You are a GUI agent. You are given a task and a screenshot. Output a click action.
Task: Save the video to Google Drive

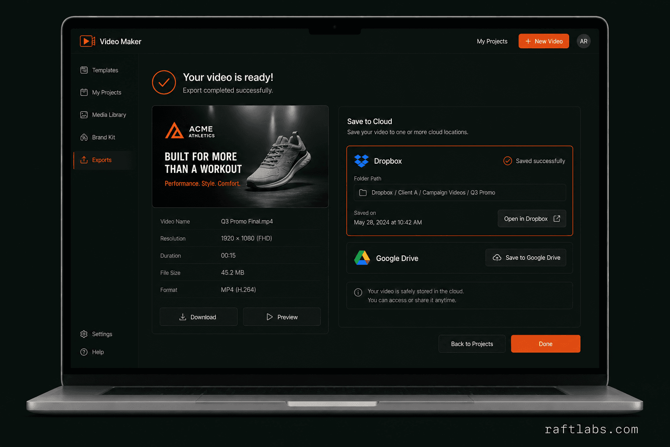pos(526,258)
